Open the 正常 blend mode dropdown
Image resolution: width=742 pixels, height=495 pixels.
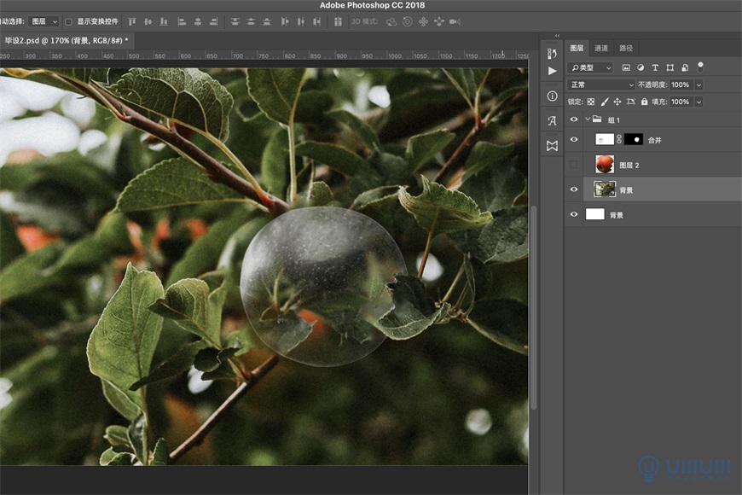(602, 85)
